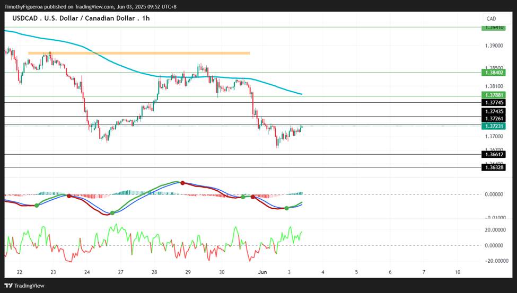Click the Jun label on time axis

pyautogui.click(x=262, y=272)
